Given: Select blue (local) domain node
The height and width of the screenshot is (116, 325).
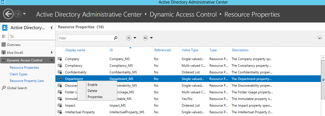Looking at the screenshot, I should click(15, 52).
